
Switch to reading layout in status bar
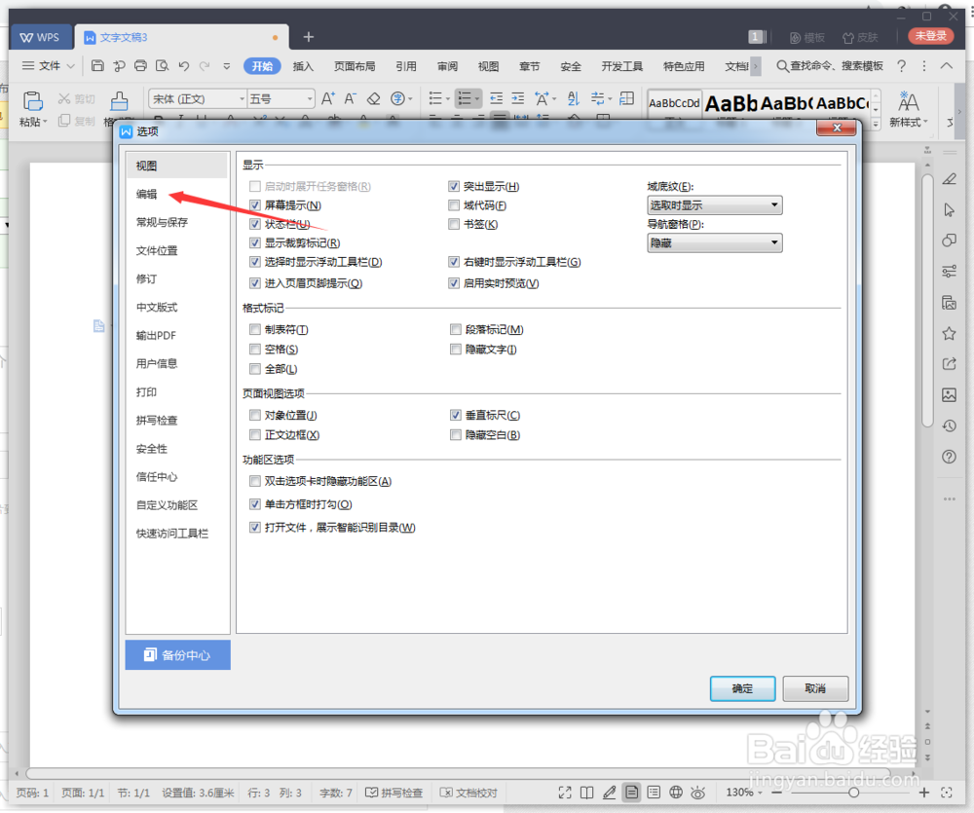[x=587, y=793]
